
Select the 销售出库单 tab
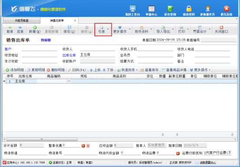[57, 20]
